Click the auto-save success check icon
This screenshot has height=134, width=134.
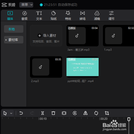click(41, 5)
